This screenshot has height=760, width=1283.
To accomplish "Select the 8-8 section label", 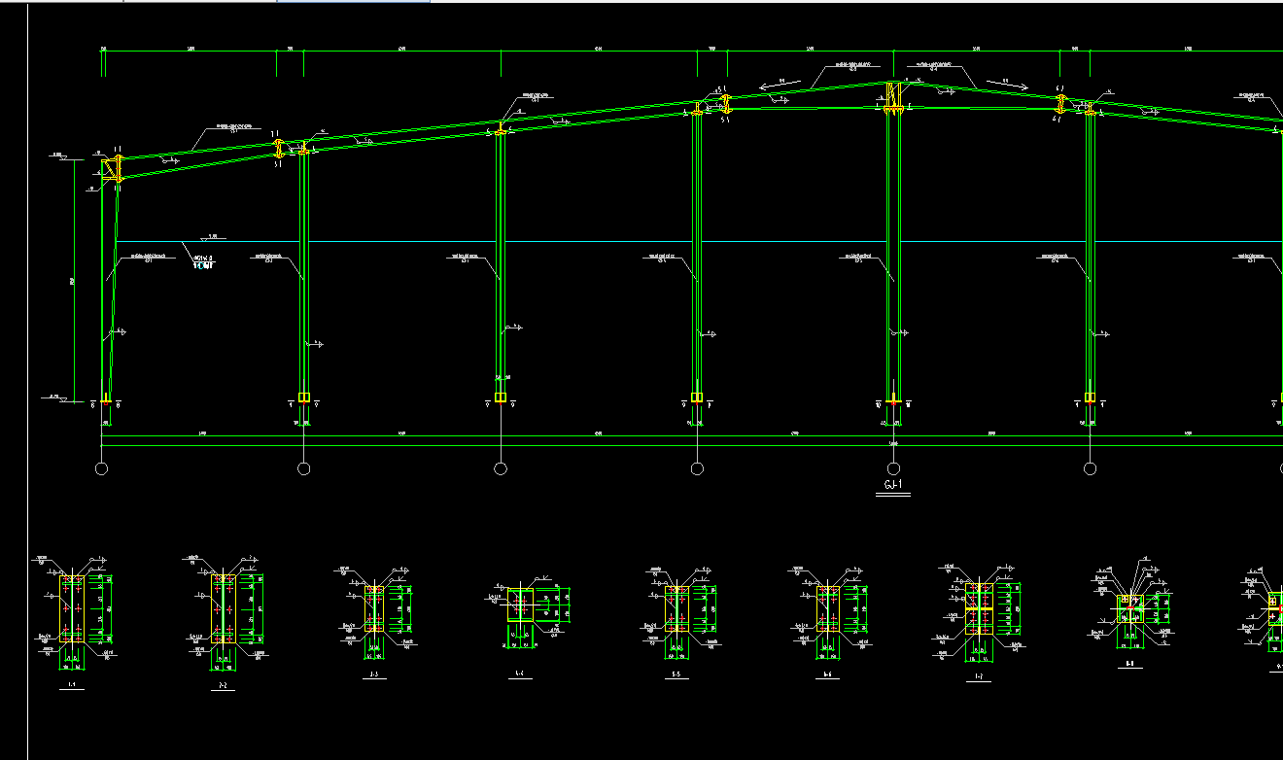I will (1129, 665).
